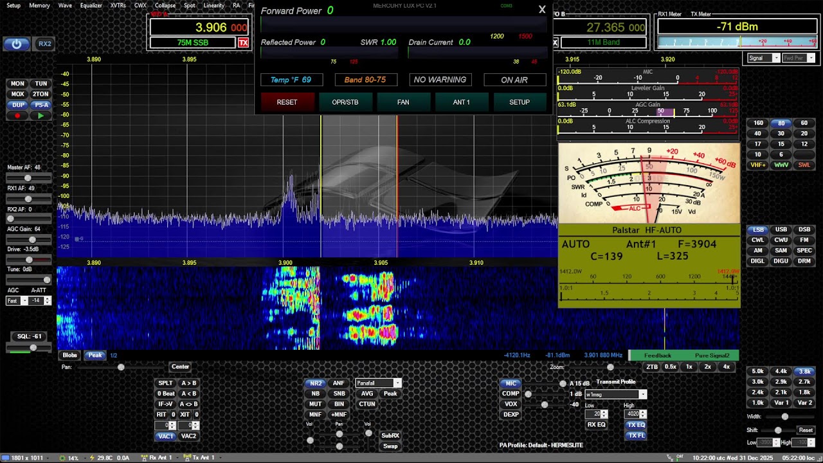Open the A-ATT attenuation value dropdown
The height and width of the screenshot is (463, 823).
point(47,301)
